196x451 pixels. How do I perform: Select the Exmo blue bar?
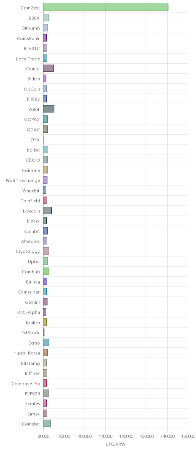click(46, 342)
